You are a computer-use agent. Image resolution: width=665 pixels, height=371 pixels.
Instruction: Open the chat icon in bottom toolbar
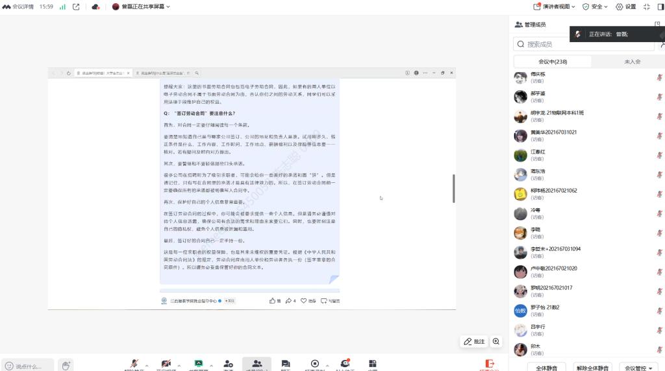(285, 364)
